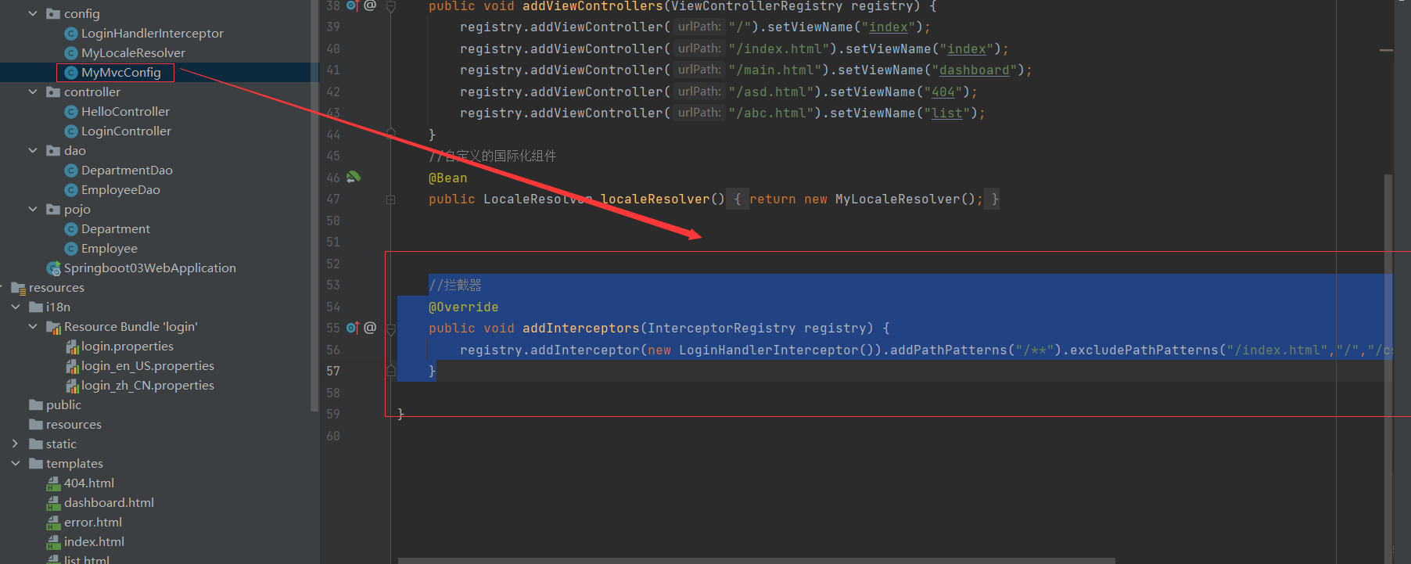Click the yellow warning stripe mark on the right edge
The width and height of the screenshot is (1411, 564).
[1386, 51]
